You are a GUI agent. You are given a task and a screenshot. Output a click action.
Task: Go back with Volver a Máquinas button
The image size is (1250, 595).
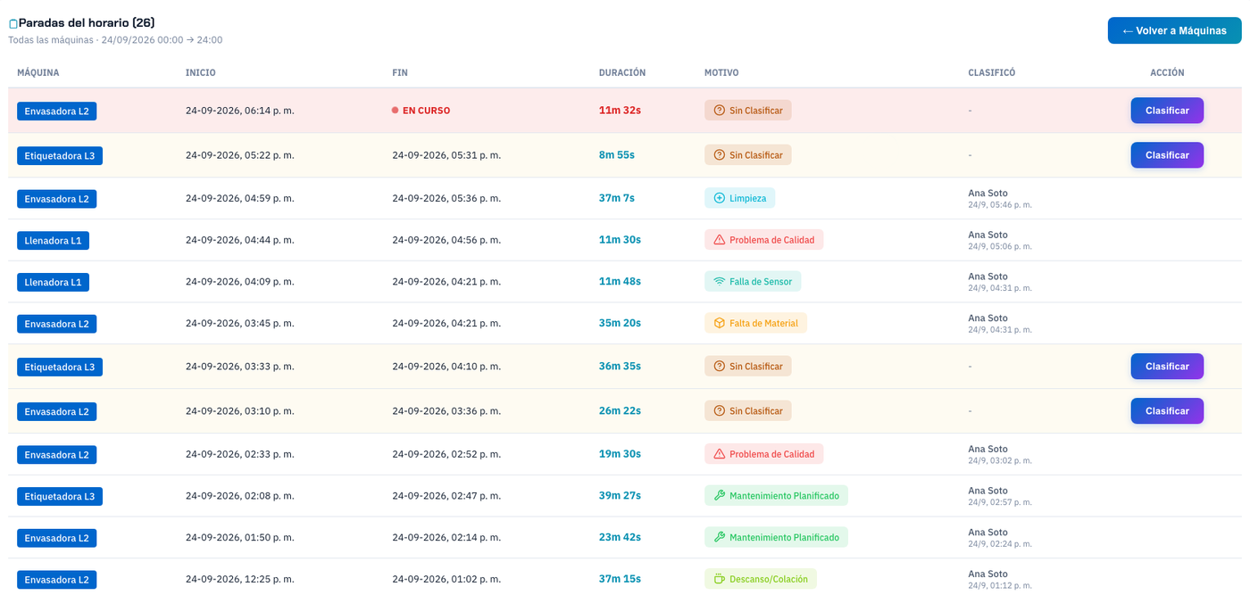tap(1174, 30)
